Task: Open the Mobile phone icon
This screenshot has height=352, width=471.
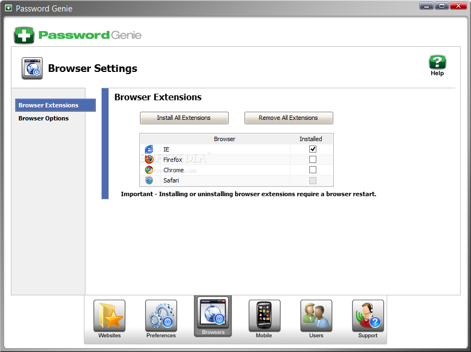Action: tap(264, 315)
